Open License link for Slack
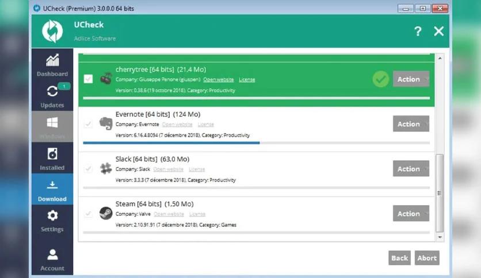The width and height of the screenshot is (481, 278). coord(197,169)
